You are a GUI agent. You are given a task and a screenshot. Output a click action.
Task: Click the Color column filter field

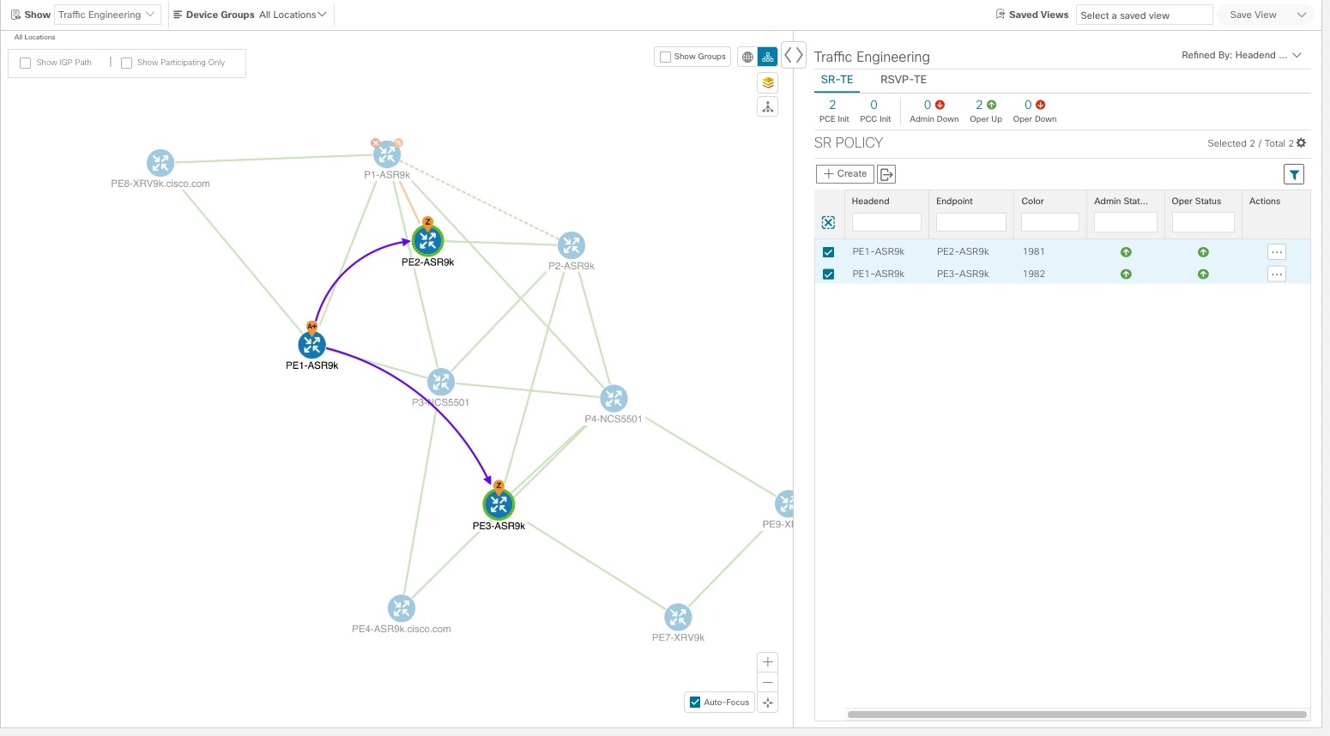coord(1050,222)
